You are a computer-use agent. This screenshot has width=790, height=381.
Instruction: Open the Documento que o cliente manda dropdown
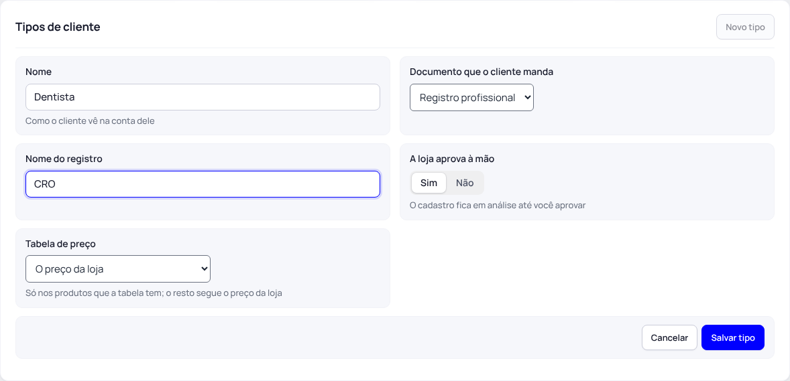[471, 98]
